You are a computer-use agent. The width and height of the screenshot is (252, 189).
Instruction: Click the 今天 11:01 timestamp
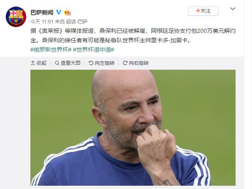click(x=42, y=21)
